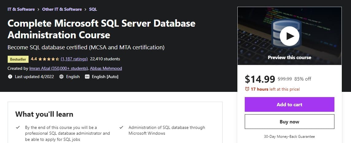This screenshot has width=351, height=143.
Task: Click the alarm clock icon near 17 hours
Action: pos(247,89)
